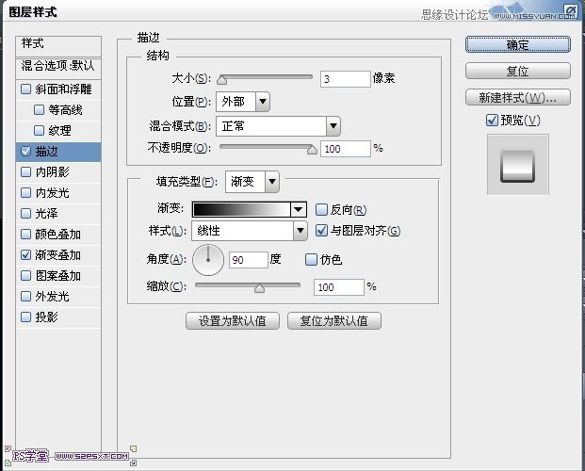Select 混合选项:默认 entry

point(57,66)
